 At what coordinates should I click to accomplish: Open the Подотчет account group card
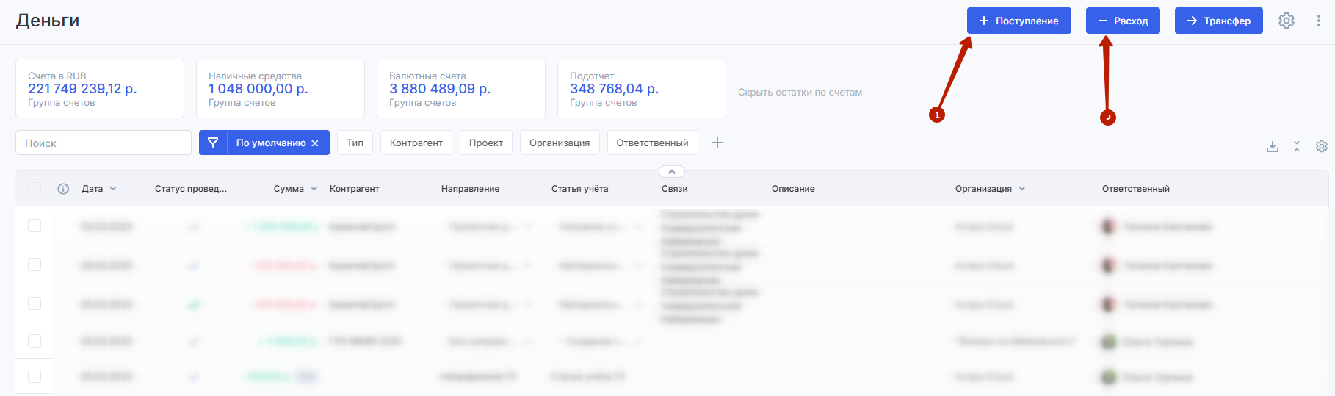click(642, 89)
